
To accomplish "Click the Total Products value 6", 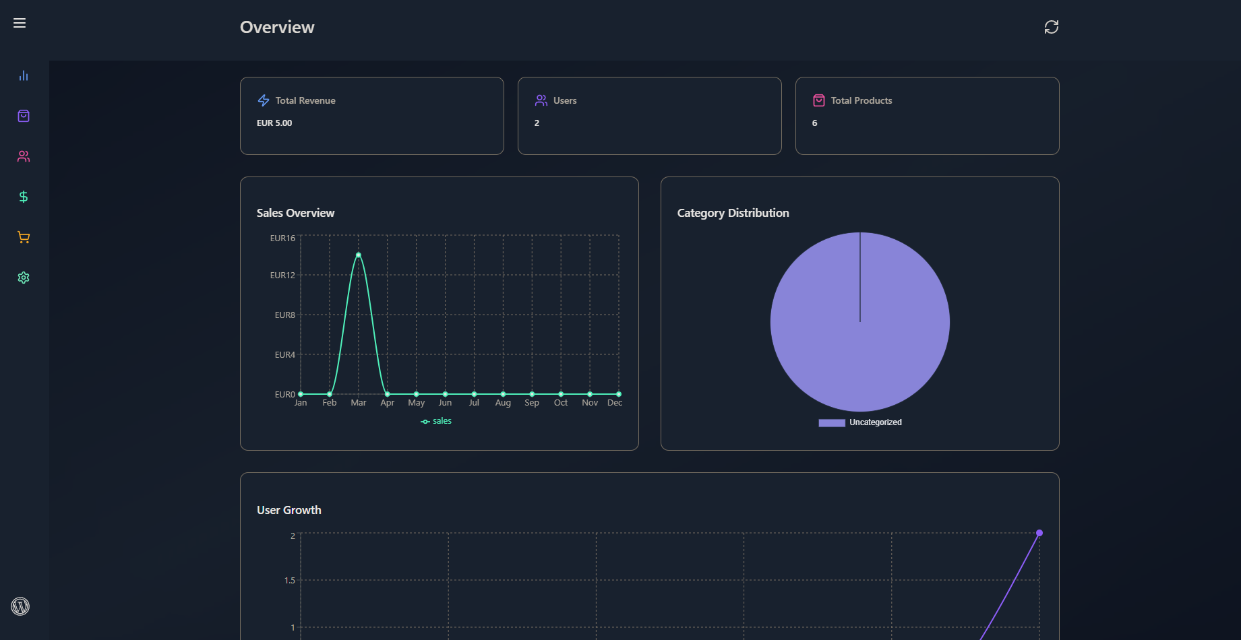I will click(x=814, y=123).
